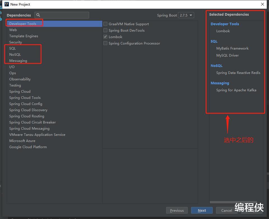Click the IntelliJ IDEA logo icon in title bar

click(6, 4)
